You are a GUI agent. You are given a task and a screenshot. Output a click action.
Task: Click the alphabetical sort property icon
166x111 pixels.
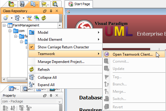pyautogui.click(x=13, y=108)
